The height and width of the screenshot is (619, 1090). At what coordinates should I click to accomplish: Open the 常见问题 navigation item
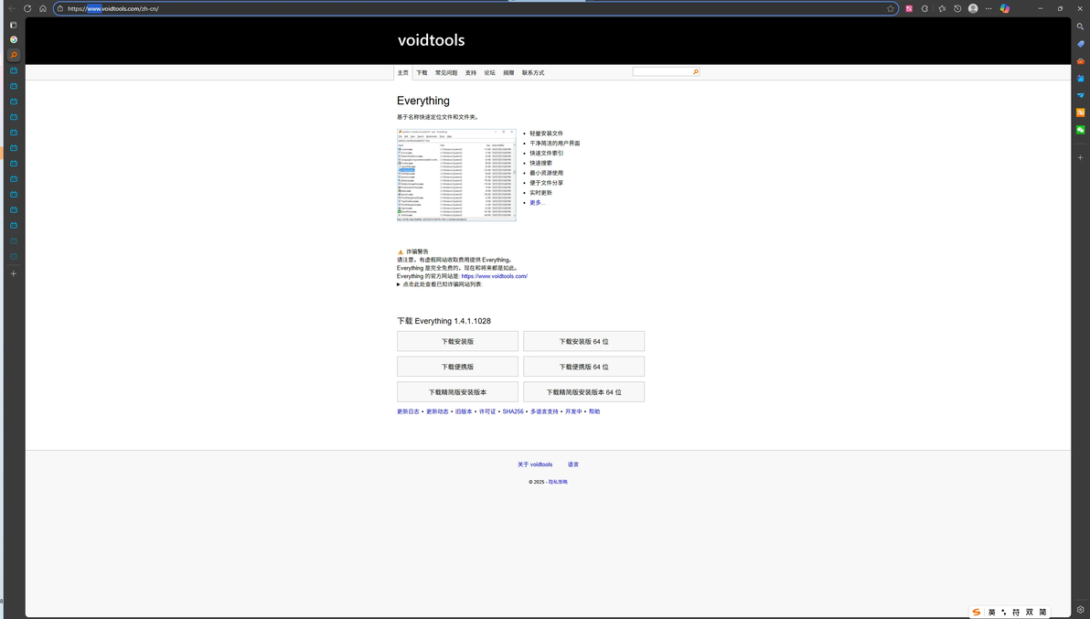pos(446,73)
